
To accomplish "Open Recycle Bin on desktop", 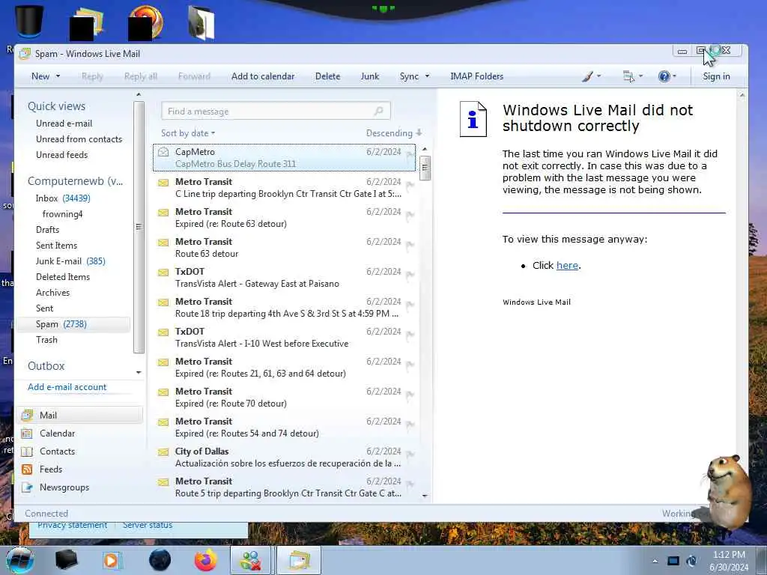I will point(29,20).
